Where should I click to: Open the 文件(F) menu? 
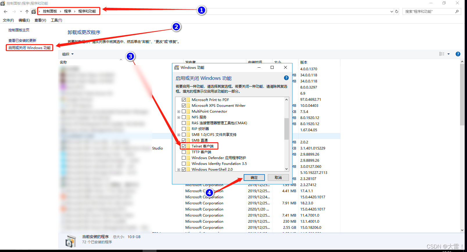(8, 20)
